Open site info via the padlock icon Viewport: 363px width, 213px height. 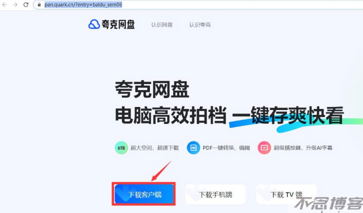click(x=39, y=4)
